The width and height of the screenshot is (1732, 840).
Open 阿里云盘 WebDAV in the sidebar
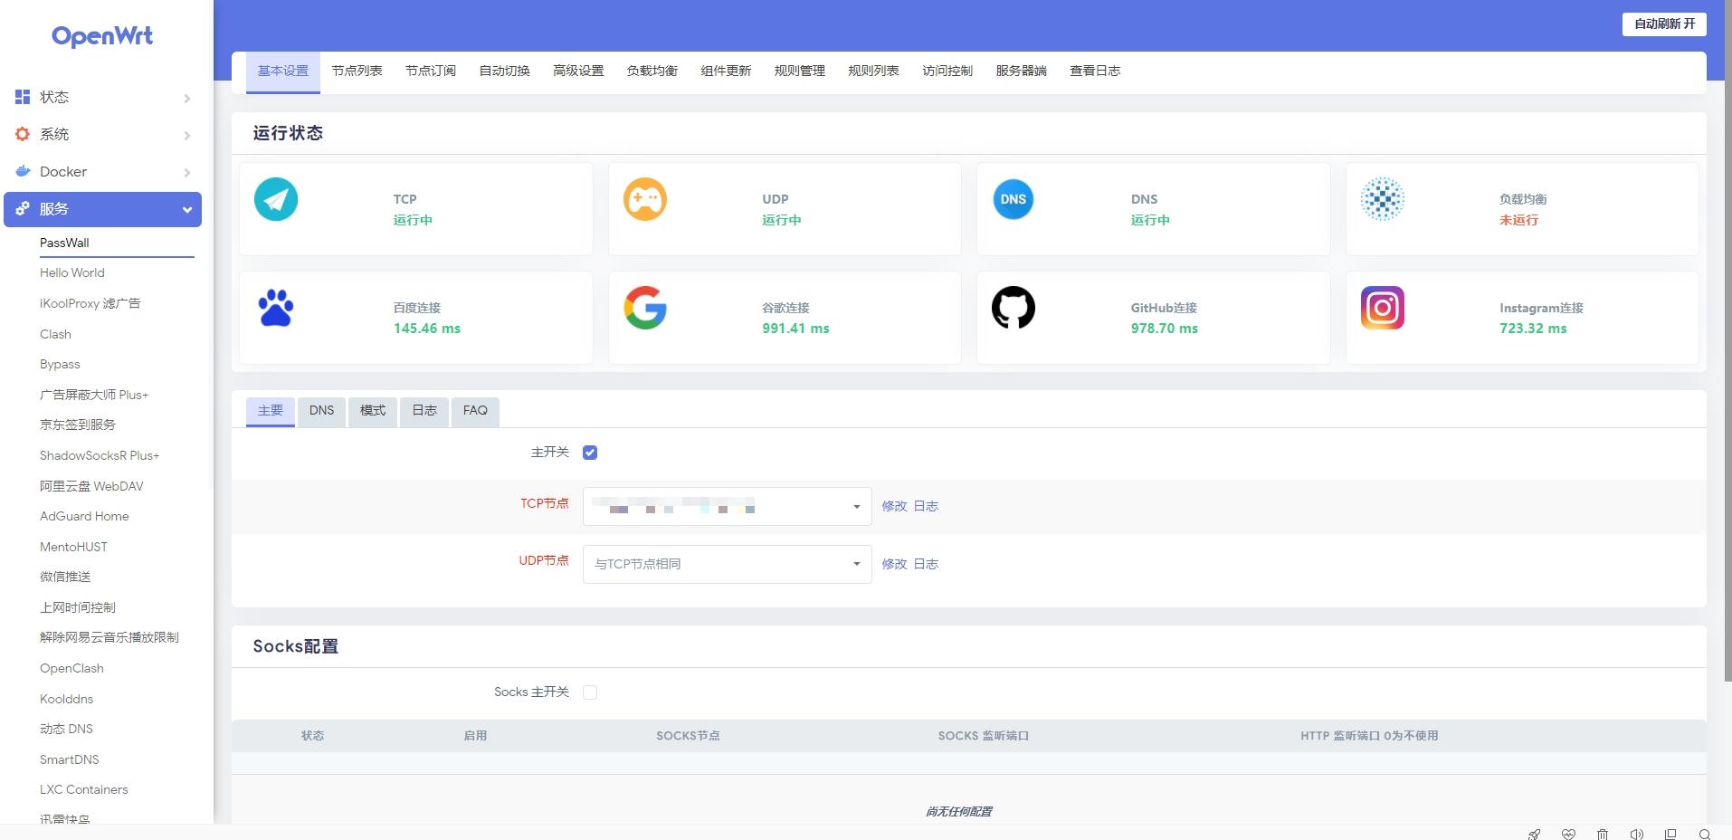coord(91,486)
